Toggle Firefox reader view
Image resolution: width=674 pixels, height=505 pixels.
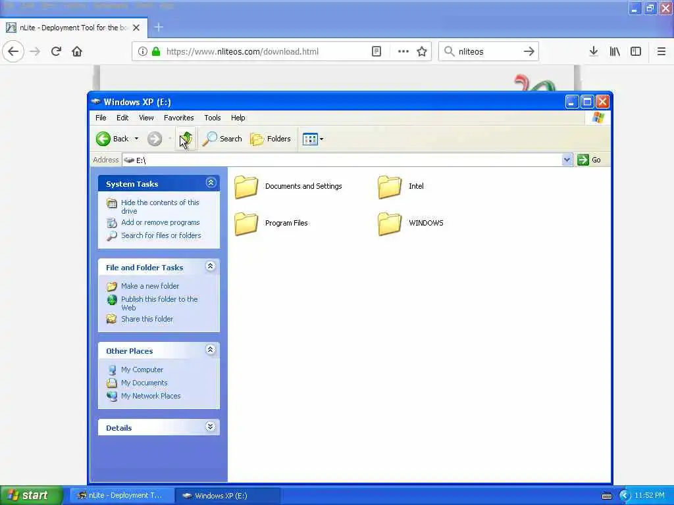pyautogui.click(x=376, y=51)
